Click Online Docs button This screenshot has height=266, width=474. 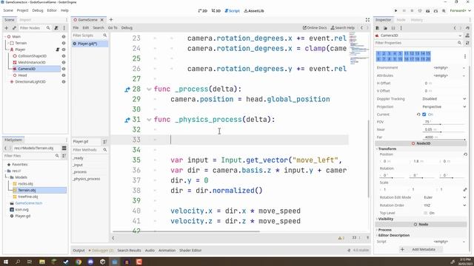[315, 28]
